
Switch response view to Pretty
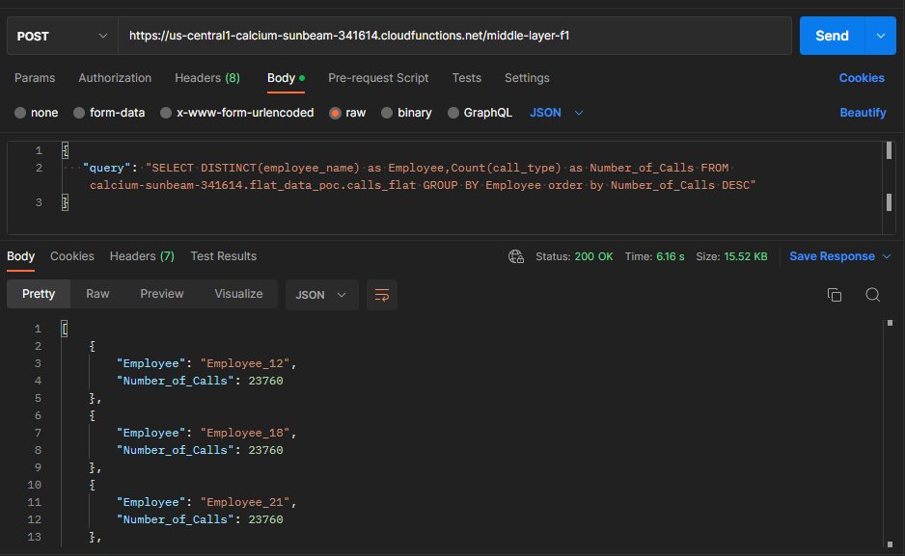(39, 295)
